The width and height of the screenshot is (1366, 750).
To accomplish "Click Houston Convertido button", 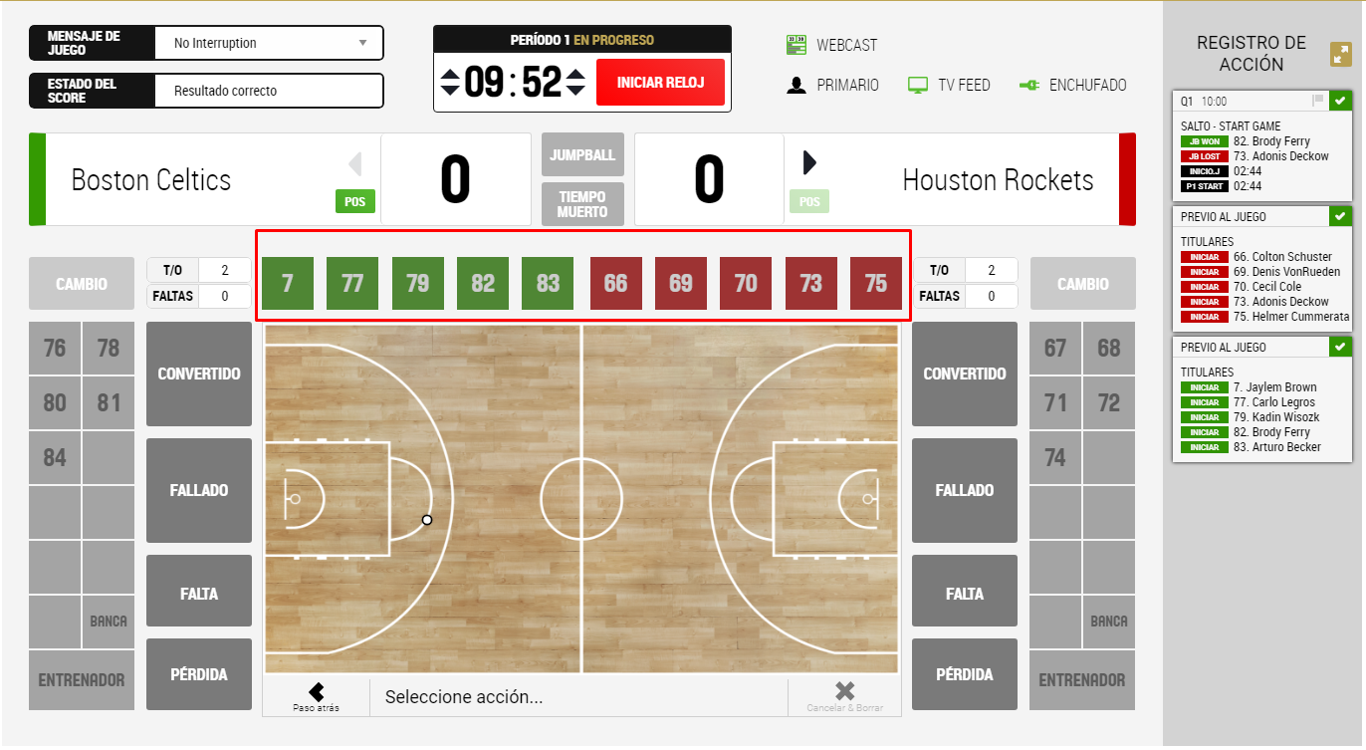I will pos(965,374).
